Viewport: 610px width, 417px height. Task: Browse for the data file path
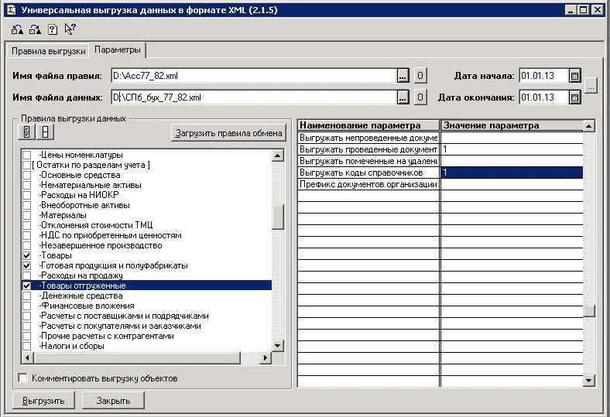click(x=403, y=97)
